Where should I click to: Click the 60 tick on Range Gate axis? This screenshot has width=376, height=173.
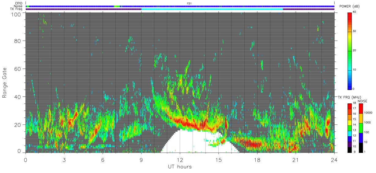point(18,69)
